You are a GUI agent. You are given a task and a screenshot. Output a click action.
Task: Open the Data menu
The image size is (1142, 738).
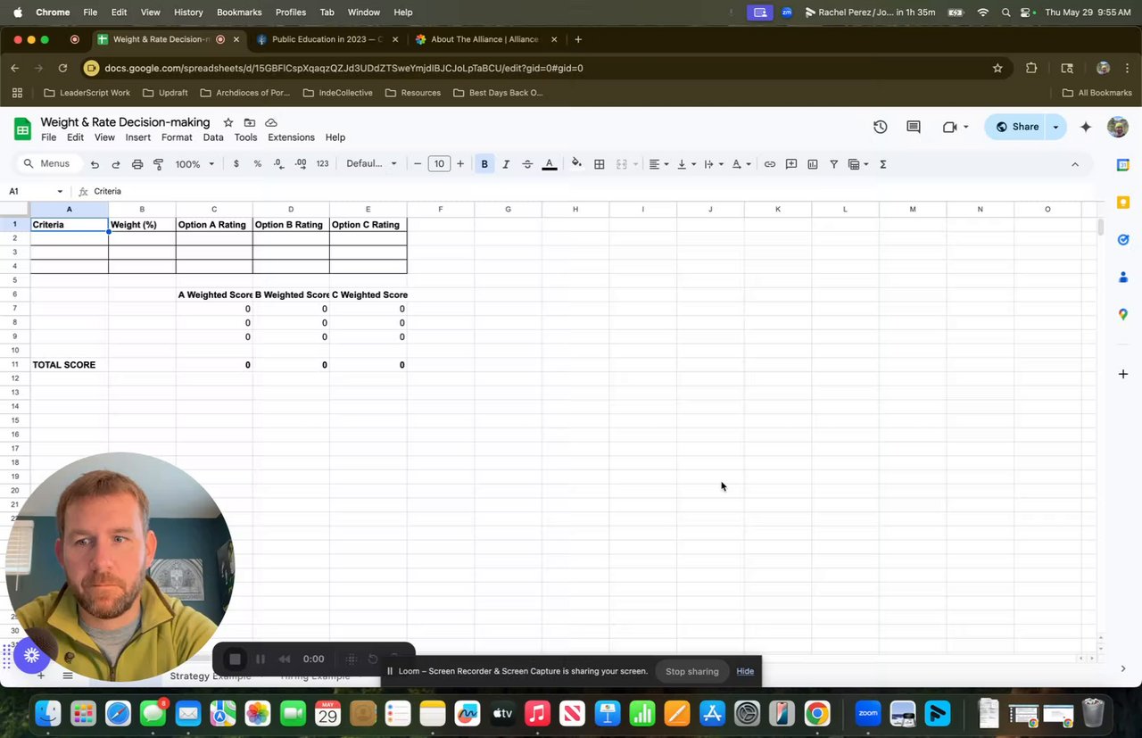tap(213, 137)
